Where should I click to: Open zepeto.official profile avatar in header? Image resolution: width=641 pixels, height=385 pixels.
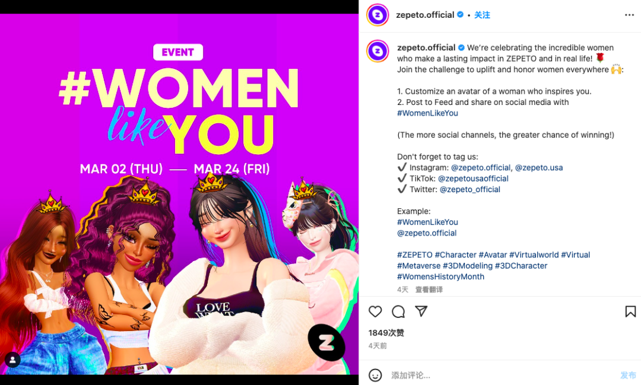pos(377,15)
